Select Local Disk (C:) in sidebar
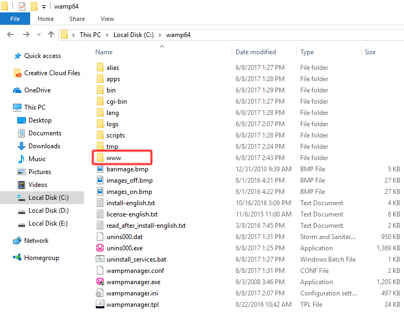Viewport: 404px width, 325px height. point(43,198)
